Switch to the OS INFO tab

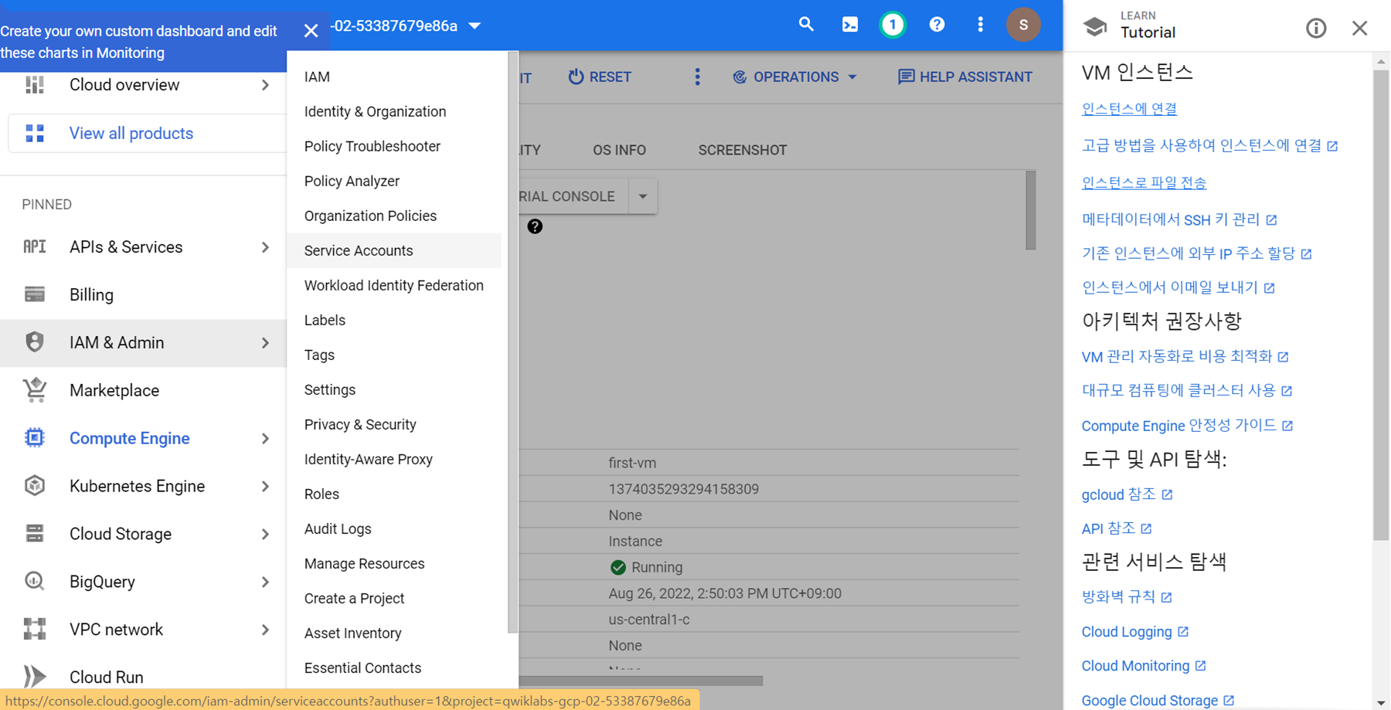coord(619,150)
